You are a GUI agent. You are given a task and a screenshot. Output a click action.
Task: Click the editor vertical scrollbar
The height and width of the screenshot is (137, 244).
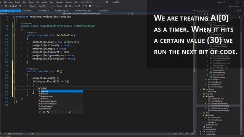pyautogui.click(x=194, y=73)
